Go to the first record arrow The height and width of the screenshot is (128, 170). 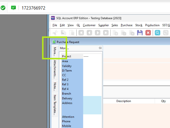click(81, 33)
